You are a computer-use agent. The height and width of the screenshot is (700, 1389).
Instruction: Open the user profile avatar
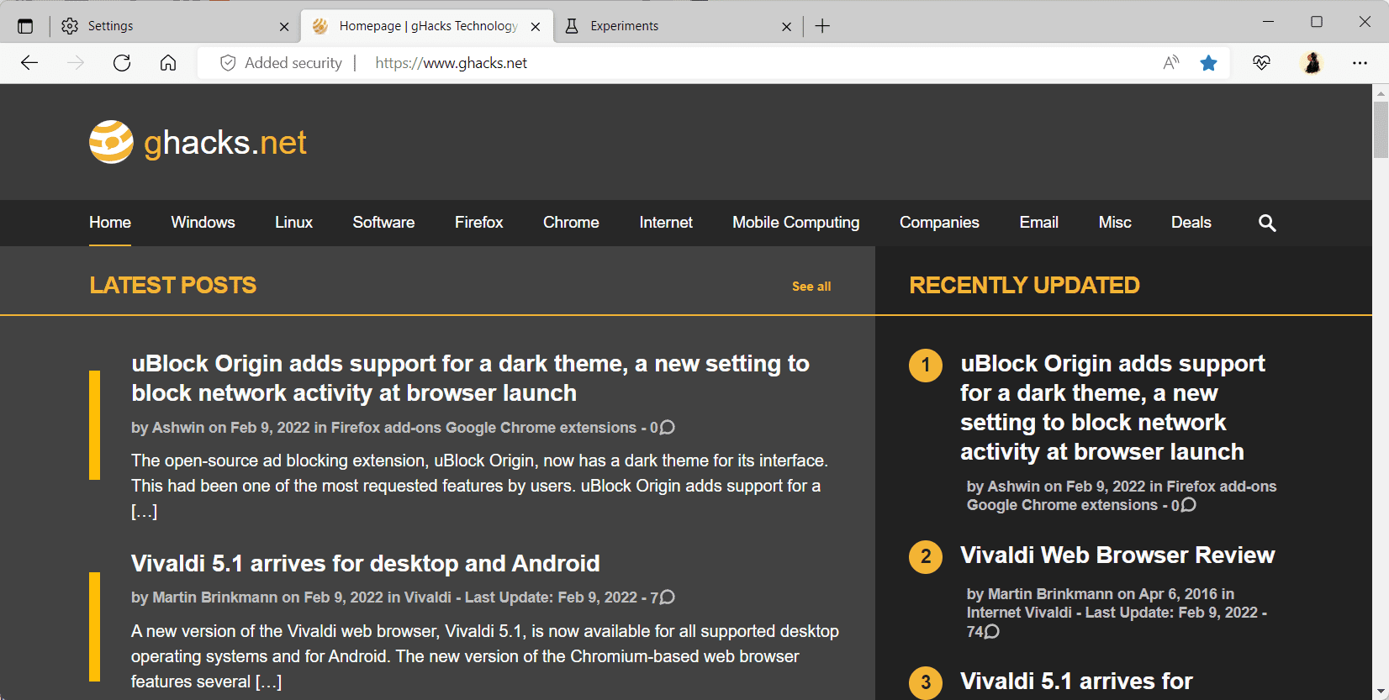(1311, 63)
